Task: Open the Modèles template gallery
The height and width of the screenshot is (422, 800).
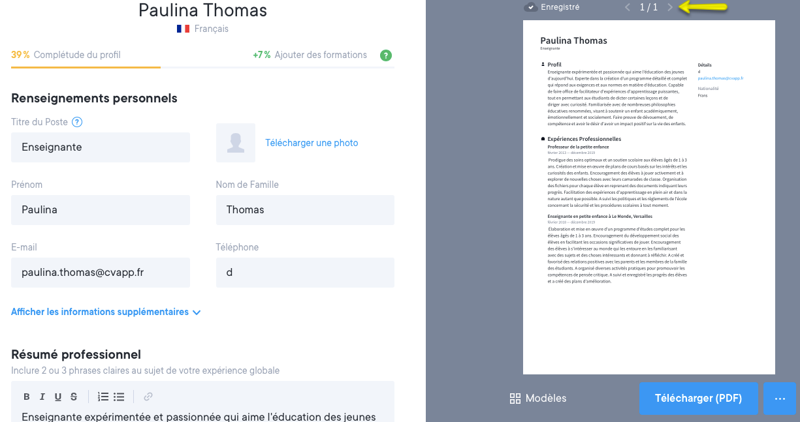Action: [538, 399]
